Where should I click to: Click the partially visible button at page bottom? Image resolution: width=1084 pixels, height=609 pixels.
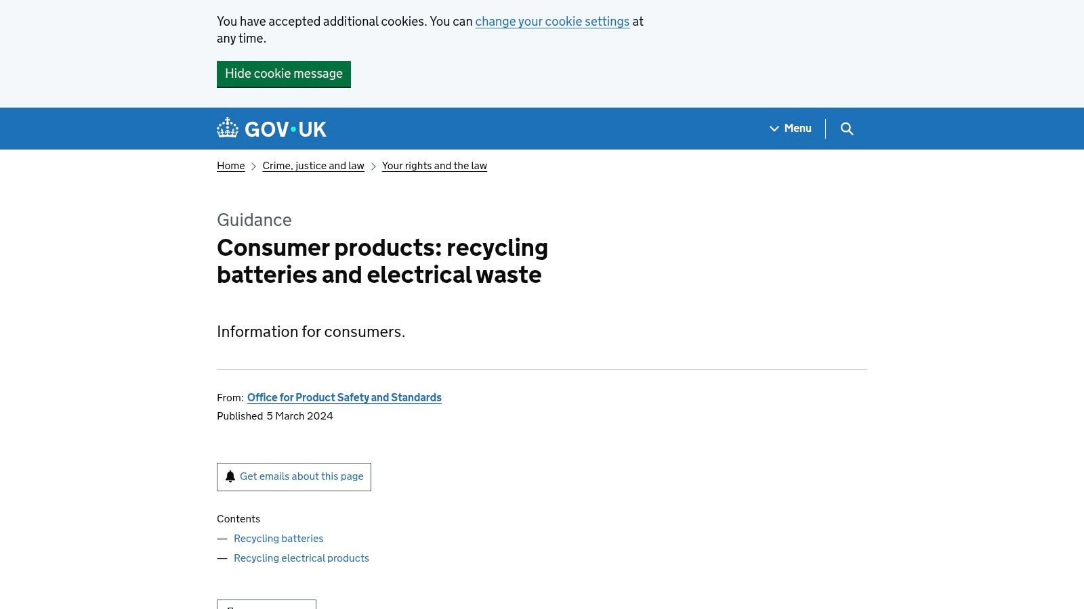coord(266,606)
